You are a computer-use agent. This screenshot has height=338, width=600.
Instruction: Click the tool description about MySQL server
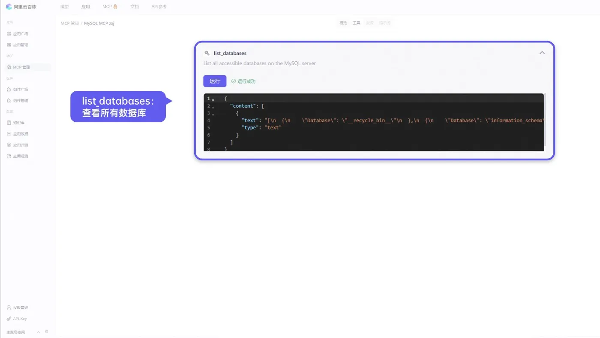[260, 63]
